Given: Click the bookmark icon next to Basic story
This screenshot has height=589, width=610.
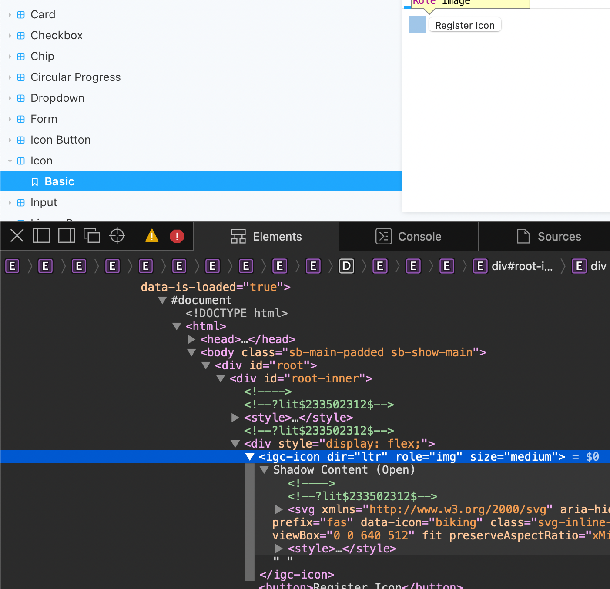Looking at the screenshot, I should click(35, 181).
